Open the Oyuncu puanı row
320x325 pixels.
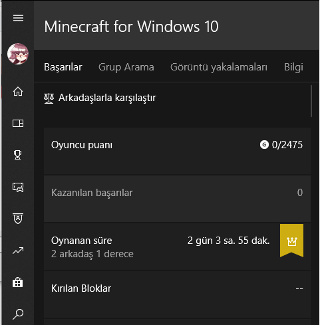[177, 151]
